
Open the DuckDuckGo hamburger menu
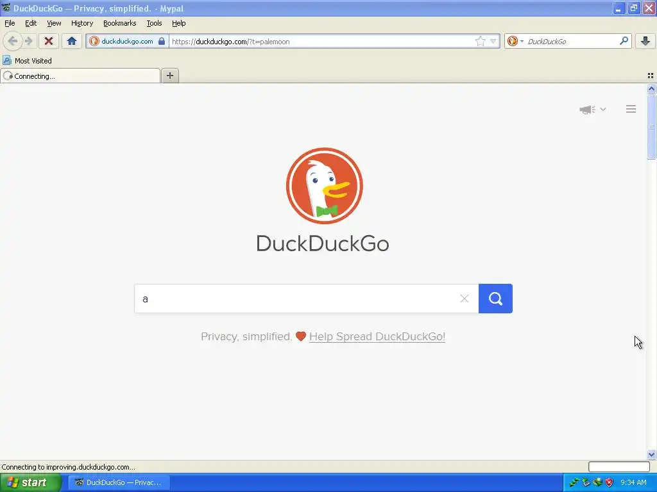click(631, 109)
